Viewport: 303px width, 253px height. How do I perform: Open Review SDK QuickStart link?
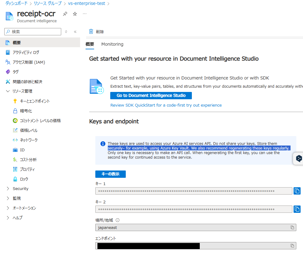(166, 105)
